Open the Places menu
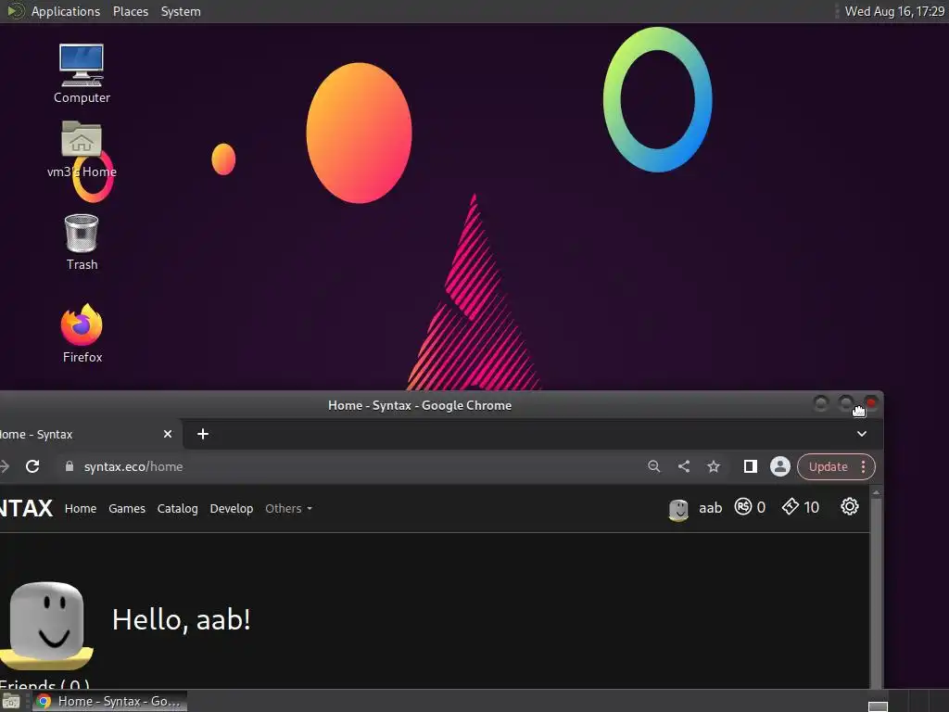 coord(130,11)
